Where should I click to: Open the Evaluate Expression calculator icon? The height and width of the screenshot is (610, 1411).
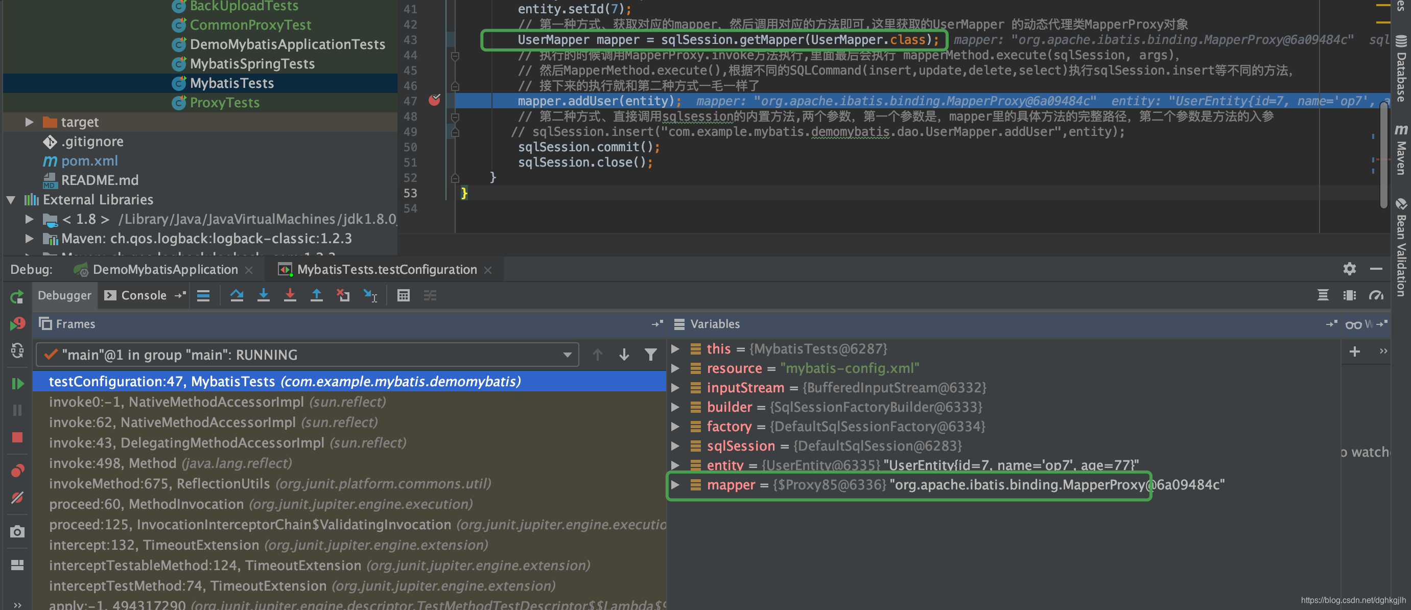403,296
